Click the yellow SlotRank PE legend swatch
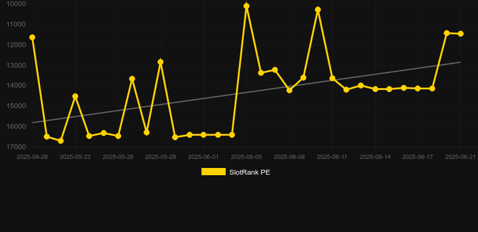The width and height of the screenshot is (478, 232). [214, 172]
